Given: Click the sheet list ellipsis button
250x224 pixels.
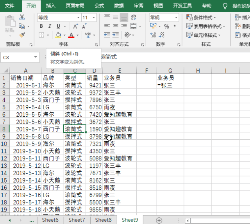Looking at the screenshot, I should tap(32, 220).
